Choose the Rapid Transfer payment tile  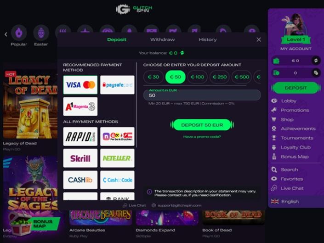(x=80, y=136)
